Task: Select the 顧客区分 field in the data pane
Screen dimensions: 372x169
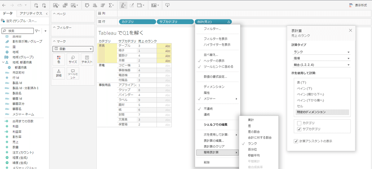Action: click(18, 104)
